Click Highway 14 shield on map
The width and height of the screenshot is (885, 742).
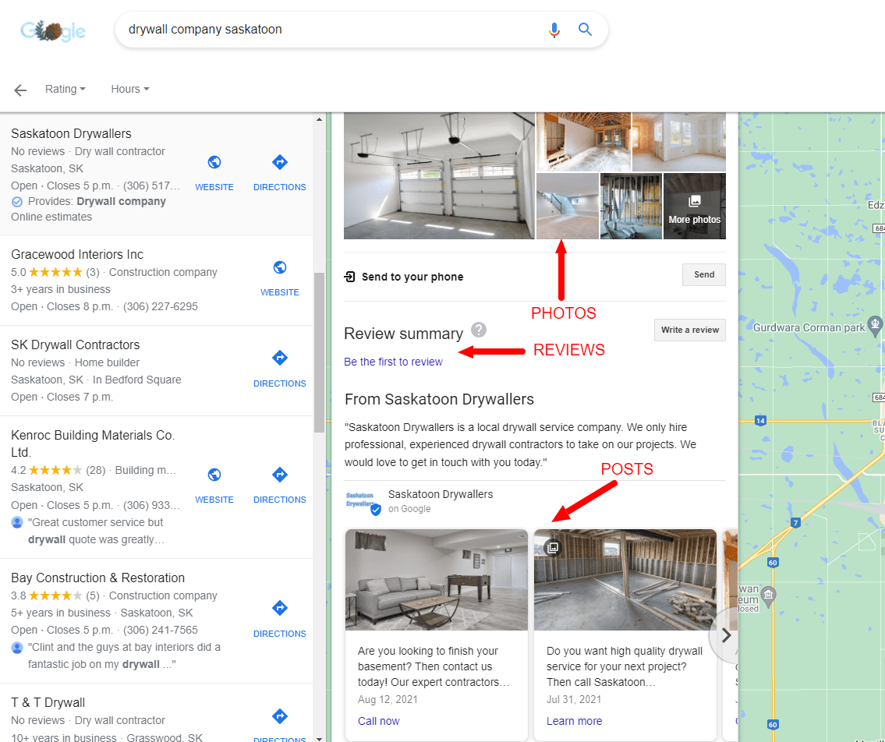point(760,420)
